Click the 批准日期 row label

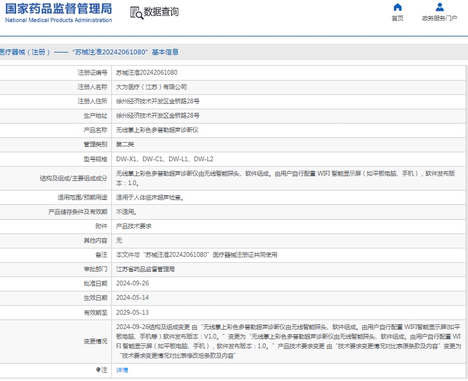point(95,283)
